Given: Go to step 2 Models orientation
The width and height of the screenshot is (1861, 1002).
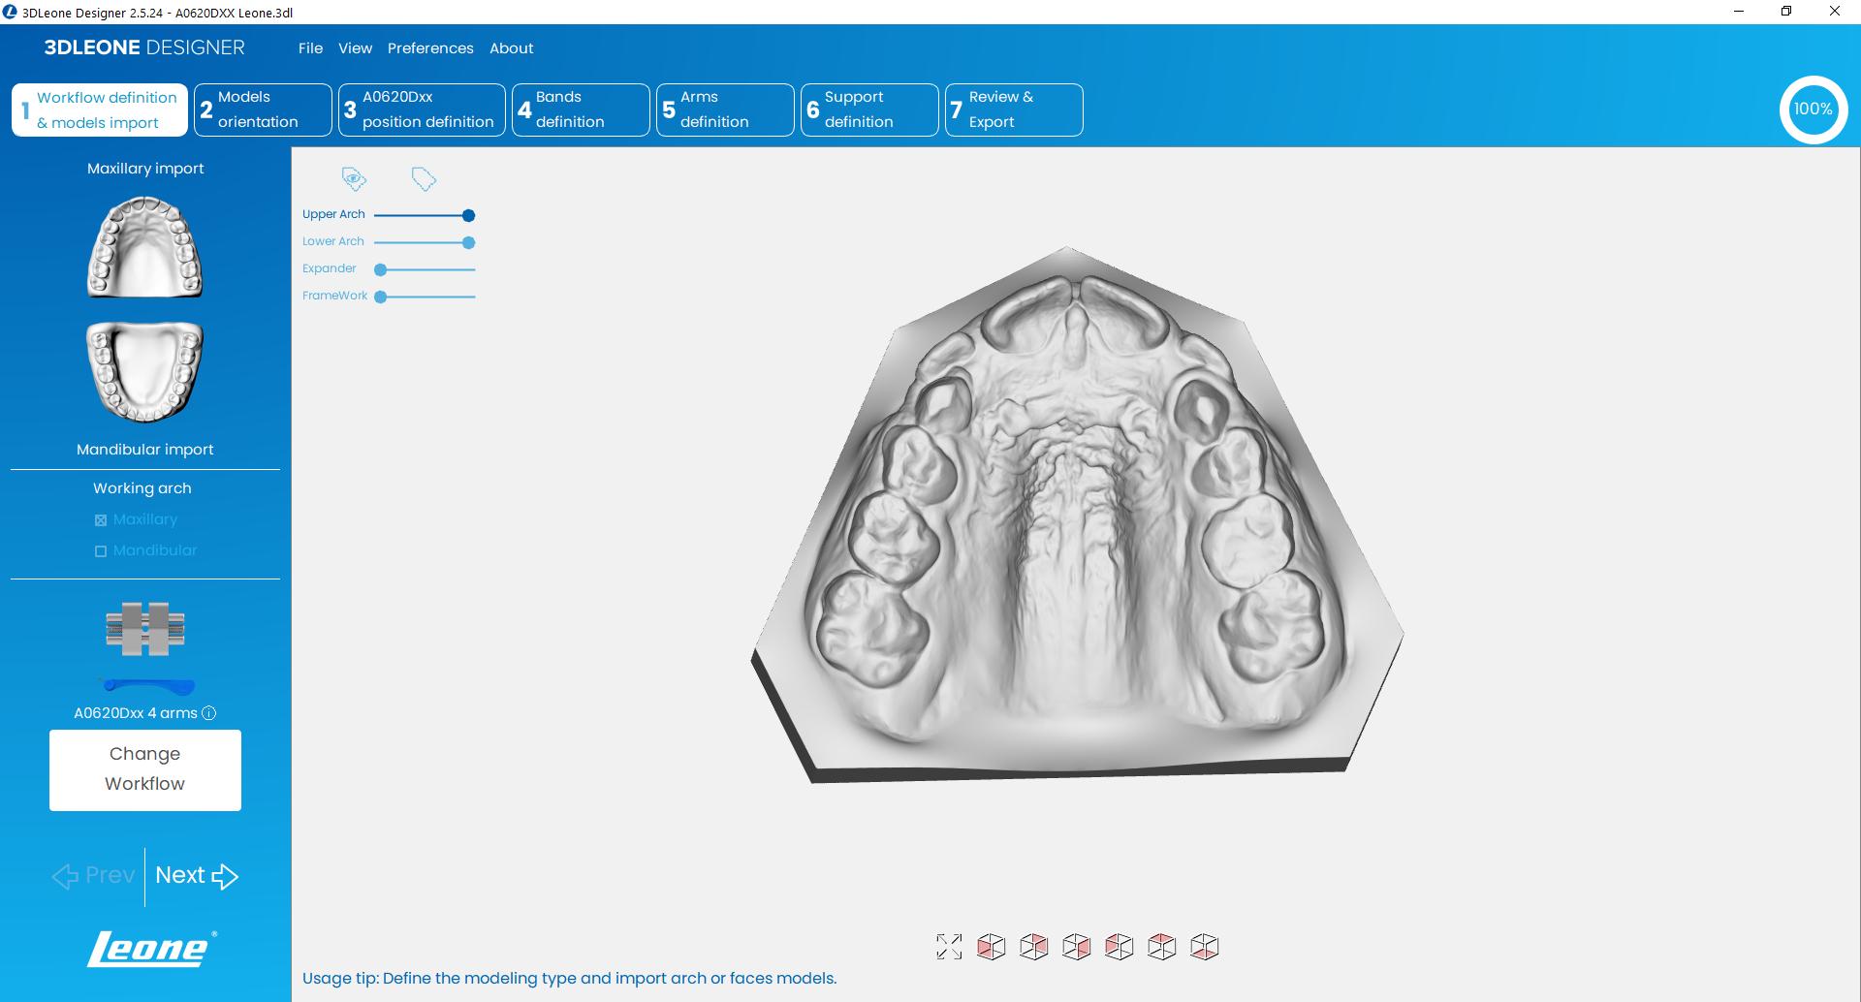Looking at the screenshot, I should [x=263, y=110].
